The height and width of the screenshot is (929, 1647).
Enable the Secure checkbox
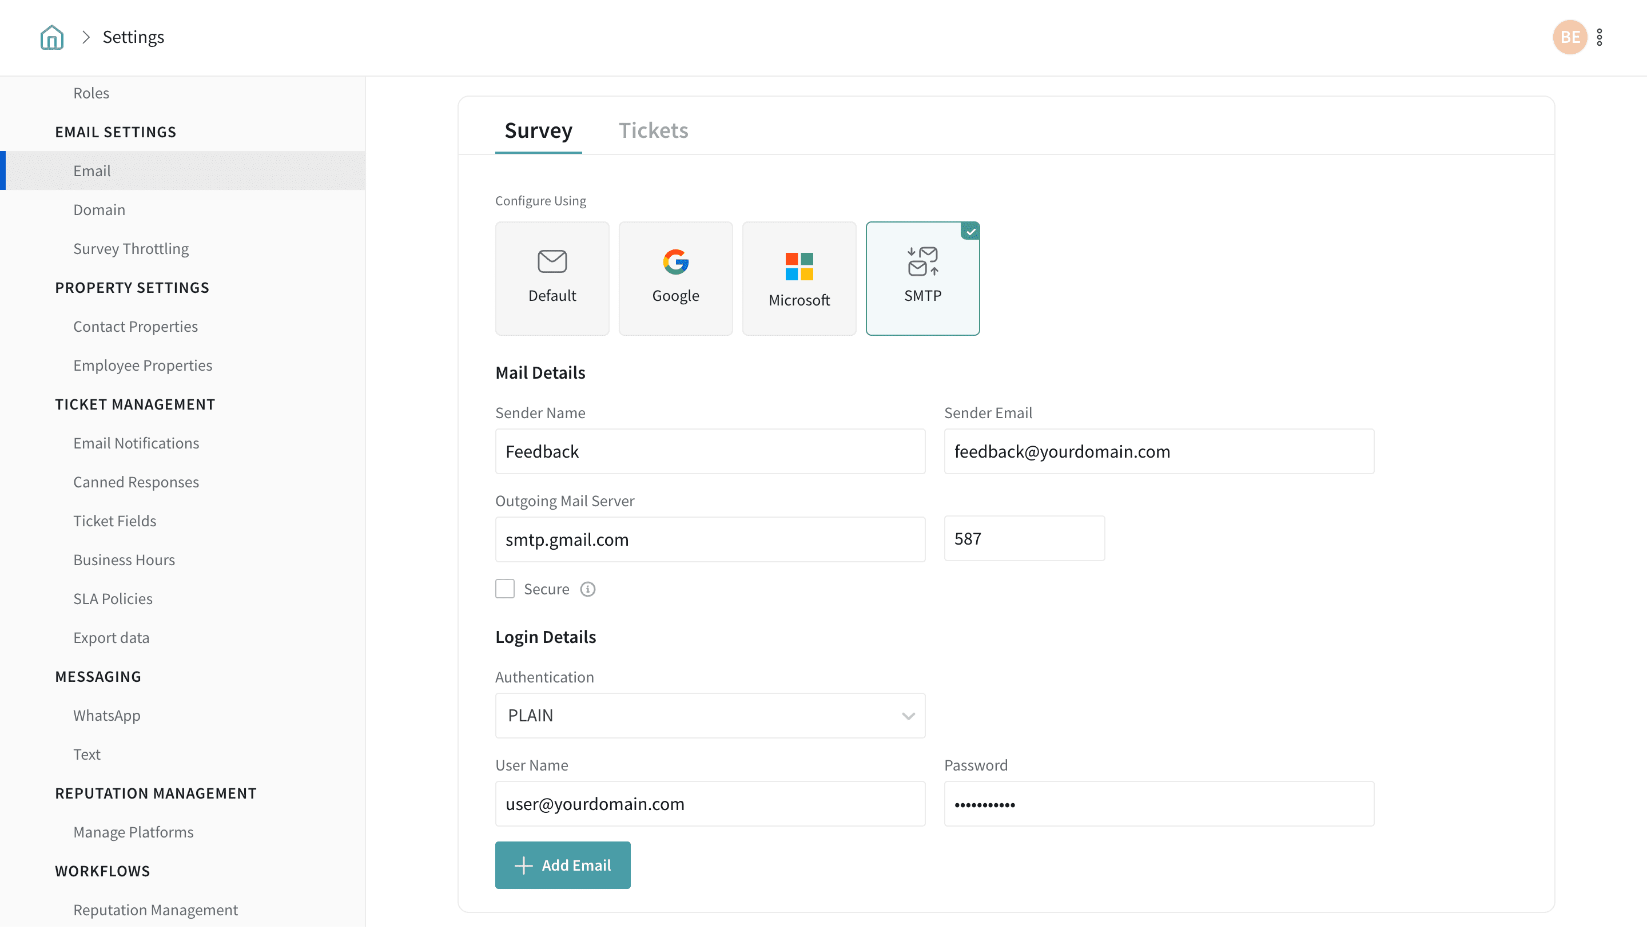pyautogui.click(x=504, y=589)
